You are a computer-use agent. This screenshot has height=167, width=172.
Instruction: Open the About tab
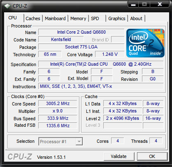click(x=136, y=18)
